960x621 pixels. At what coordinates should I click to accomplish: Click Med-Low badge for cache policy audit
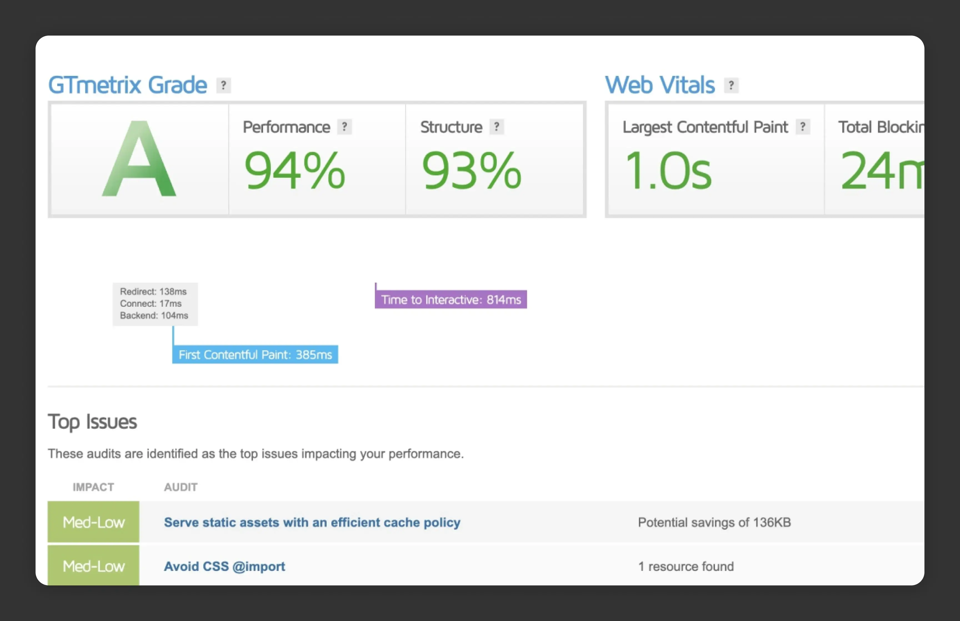(x=93, y=522)
